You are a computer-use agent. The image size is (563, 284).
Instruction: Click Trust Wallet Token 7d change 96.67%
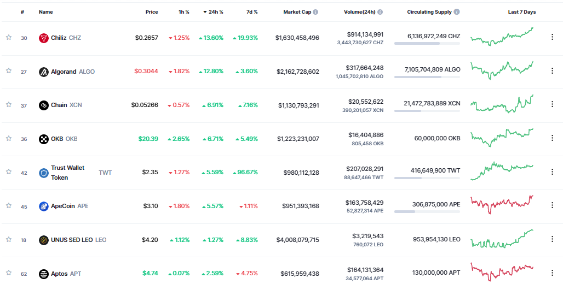point(245,172)
